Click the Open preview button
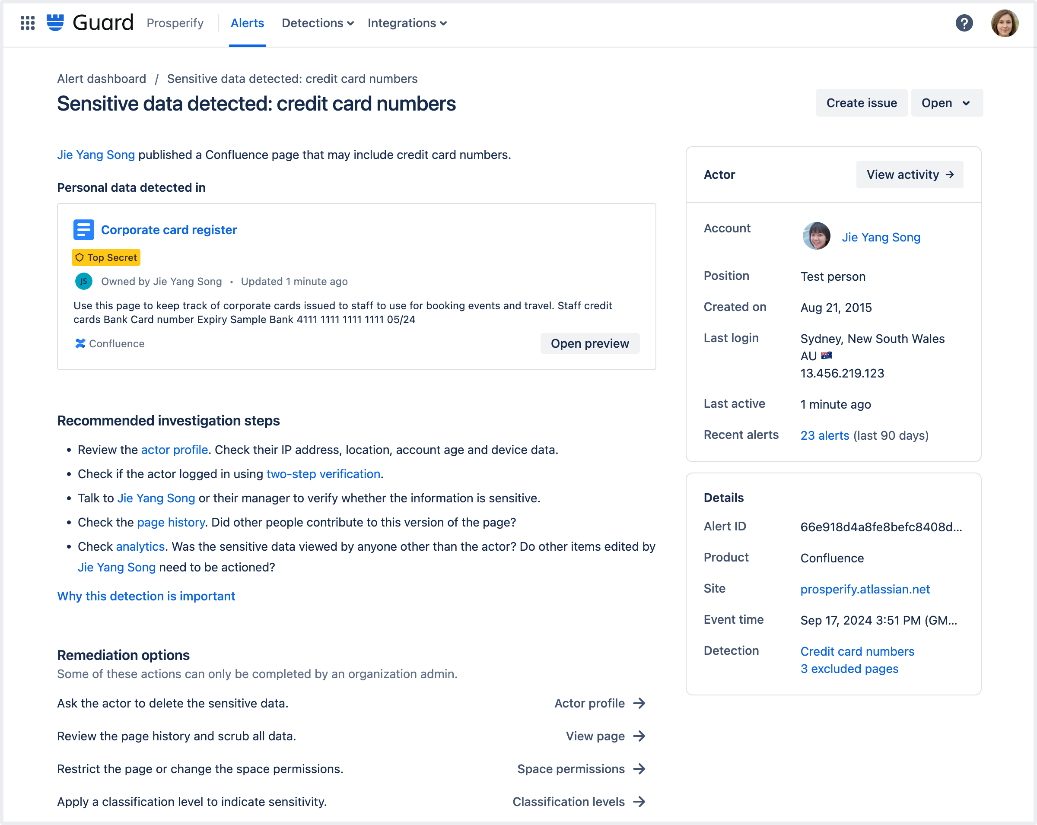1037x825 pixels. click(x=590, y=343)
